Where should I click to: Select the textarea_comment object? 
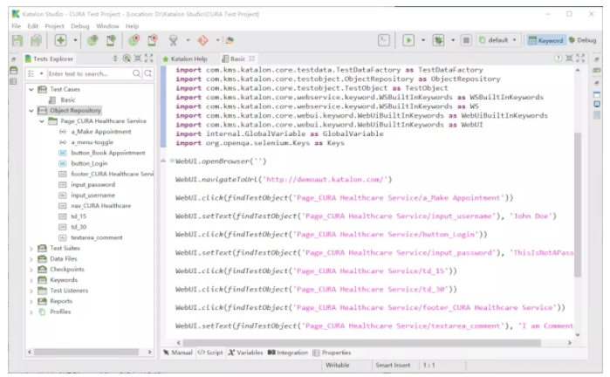(97, 237)
